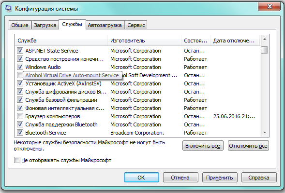This screenshot has height=193, width=285.
Task: Disable the Windows Audio service checkbox
Action: point(20,67)
